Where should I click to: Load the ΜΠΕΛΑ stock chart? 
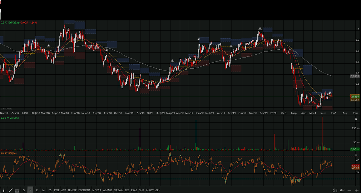pos(97,190)
